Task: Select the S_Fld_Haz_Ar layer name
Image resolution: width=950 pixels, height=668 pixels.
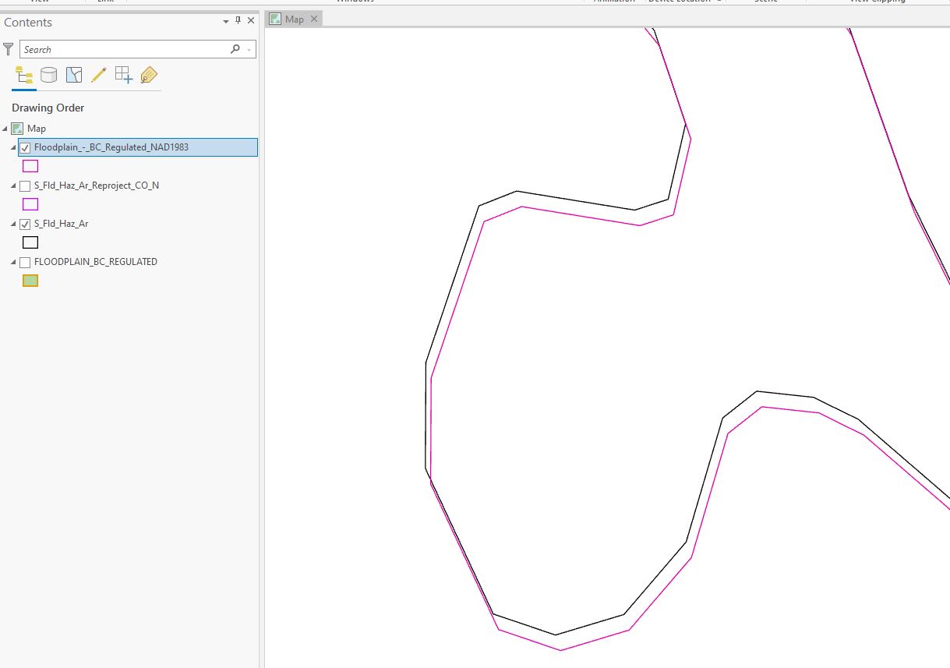Action: [x=62, y=224]
